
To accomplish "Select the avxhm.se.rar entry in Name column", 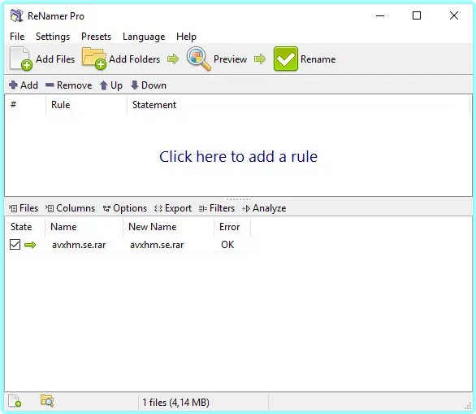I will coord(79,245).
